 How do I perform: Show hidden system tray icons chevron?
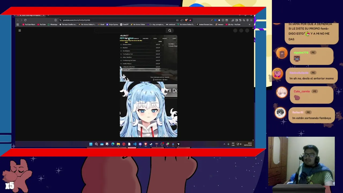(224, 144)
